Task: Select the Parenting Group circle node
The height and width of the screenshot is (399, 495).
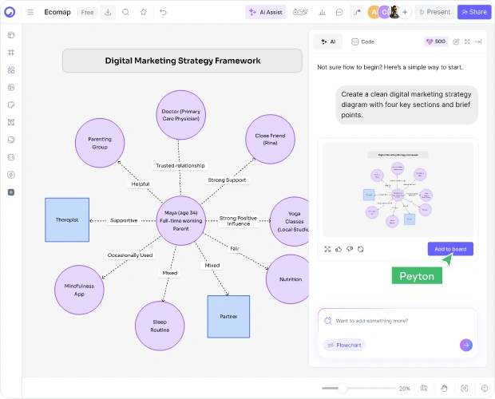Action: pyautogui.click(x=100, y=143)
